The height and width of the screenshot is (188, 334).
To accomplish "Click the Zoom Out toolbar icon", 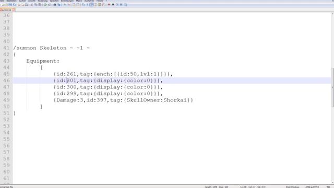I will 69,5.
